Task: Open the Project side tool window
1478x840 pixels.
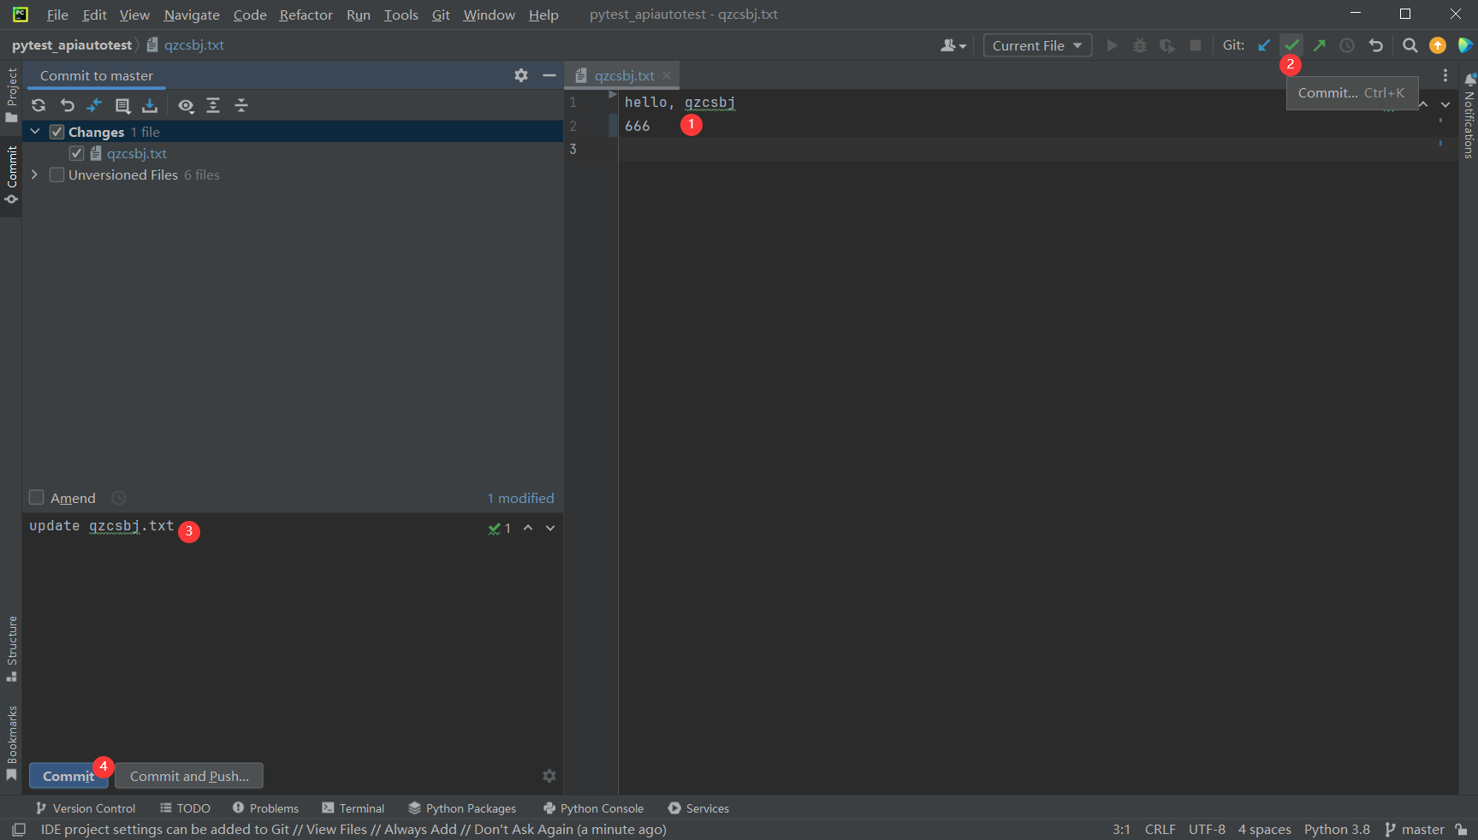Action: point(11,95)
